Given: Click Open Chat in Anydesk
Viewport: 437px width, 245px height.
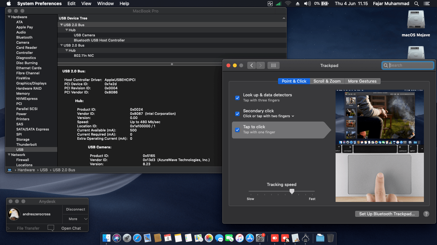Looking at the screenshot, I should point(71,228).
